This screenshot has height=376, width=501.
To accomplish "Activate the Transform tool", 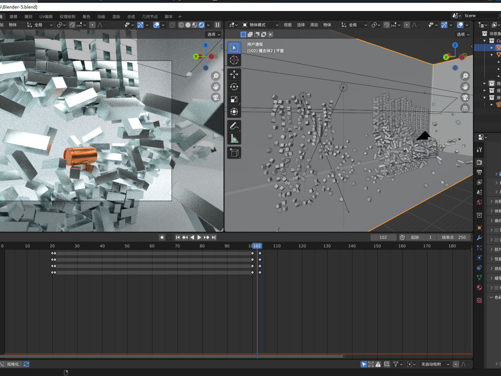I will click(234, 112).
